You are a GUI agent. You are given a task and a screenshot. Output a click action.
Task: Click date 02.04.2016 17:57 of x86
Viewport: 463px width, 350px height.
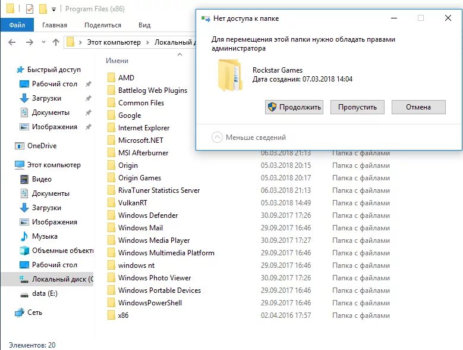point(285,315)
